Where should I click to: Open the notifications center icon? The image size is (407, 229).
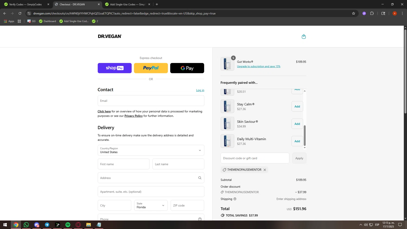tap(400, 225)
